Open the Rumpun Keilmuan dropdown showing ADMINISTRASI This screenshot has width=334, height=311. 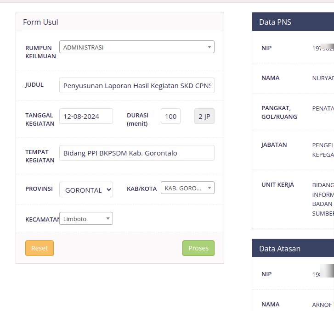click(x=136, y=47)
